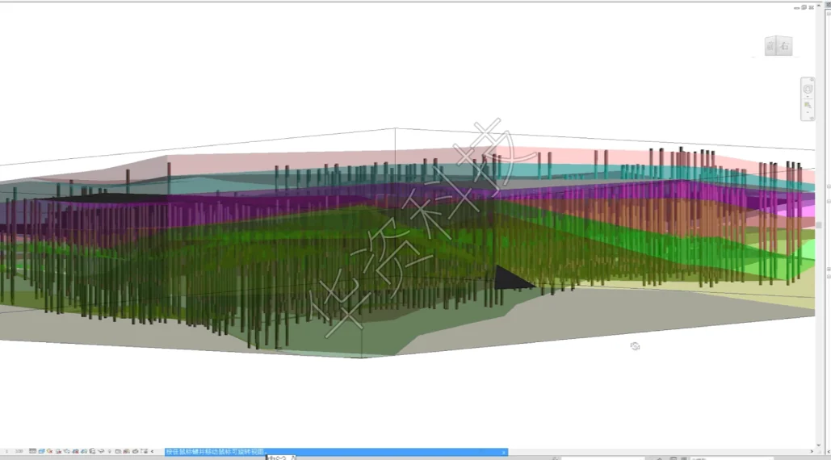Open the Visual Style control
Screen dimensions: 831x460
click(x=41, y=452)
